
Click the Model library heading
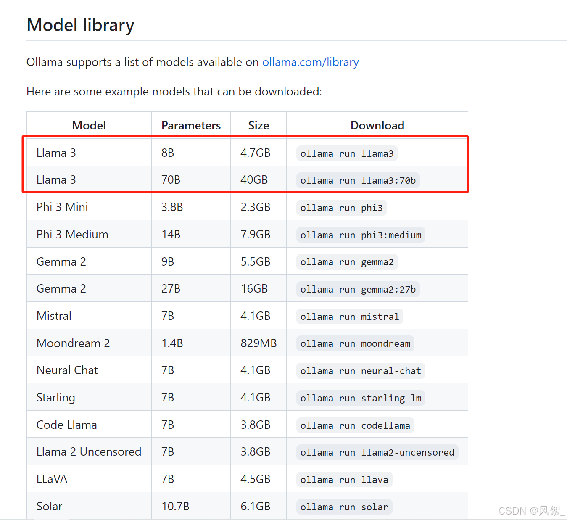81,25
